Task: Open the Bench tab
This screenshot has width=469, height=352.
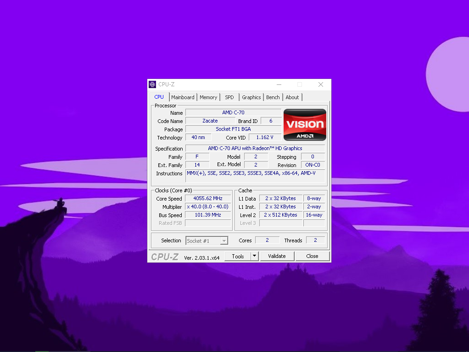Action: tap(273, 97)
